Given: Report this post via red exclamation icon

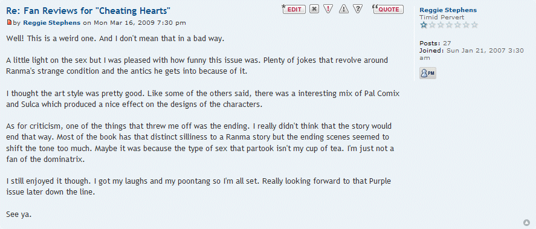Looking at the screenshot, I should point(328,9).
